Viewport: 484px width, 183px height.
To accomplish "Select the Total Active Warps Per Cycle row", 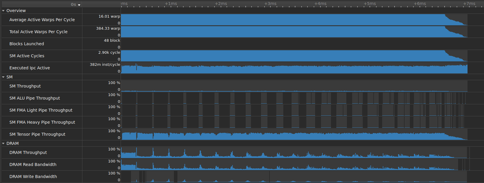I will pos(38,32).
